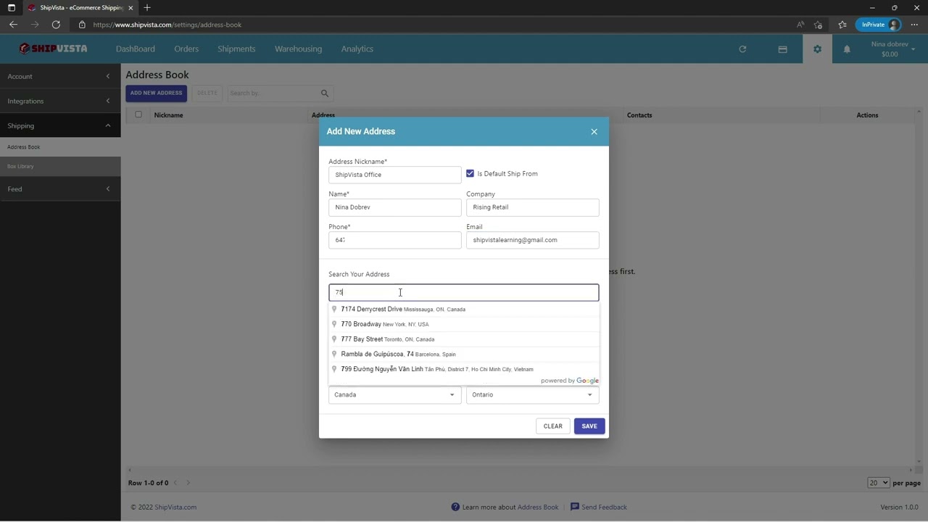Choose 777 Bay Street Toronto suggestion
The width and height of the screenshot is (928, 522).
point(464,339)
